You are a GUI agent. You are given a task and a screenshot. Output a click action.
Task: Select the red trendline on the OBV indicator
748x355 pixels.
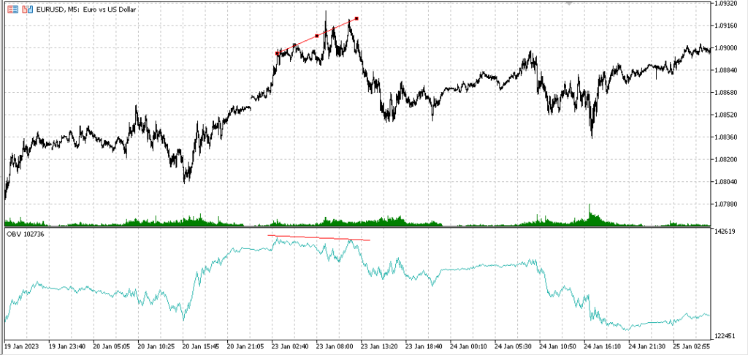[x=318, y=237]
